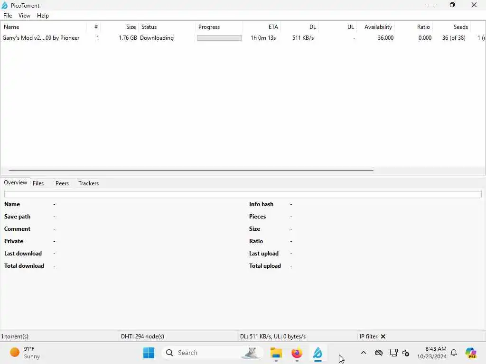This screenshot has height=364, width=486.
Task: Sort torrents by Status column header
Action: [x=167, y=27]
